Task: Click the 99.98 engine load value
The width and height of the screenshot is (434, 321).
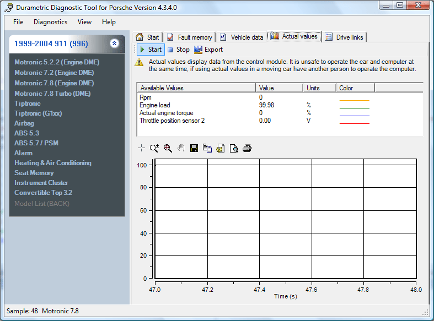Action: pos(266,105)
